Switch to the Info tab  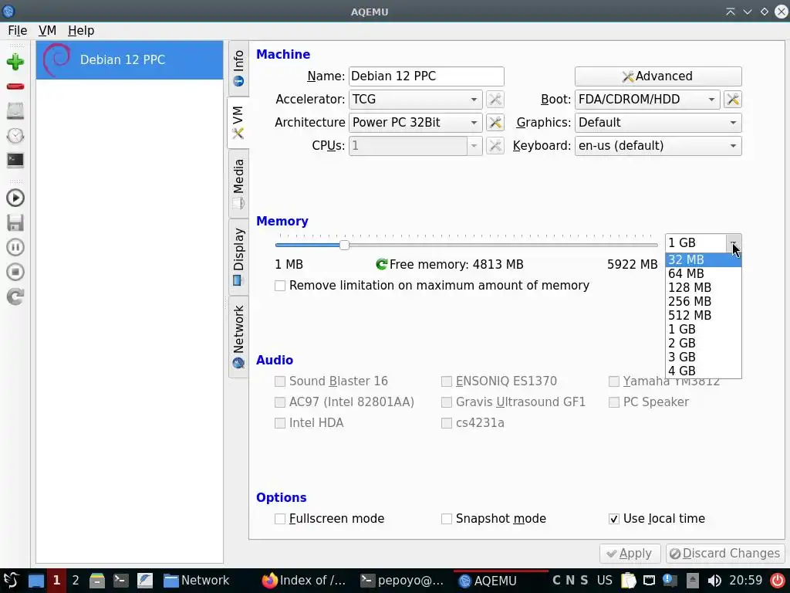[x=238, y=68]
